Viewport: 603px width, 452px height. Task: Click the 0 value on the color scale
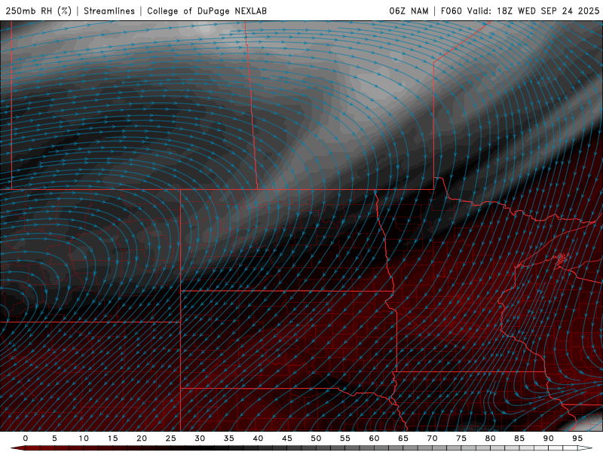tap(26, 438)
